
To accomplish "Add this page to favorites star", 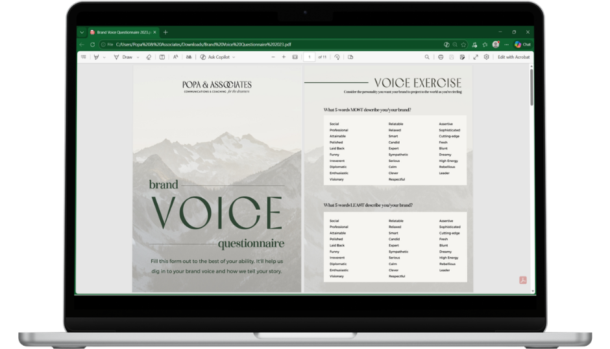I will (x=463, y=45).
